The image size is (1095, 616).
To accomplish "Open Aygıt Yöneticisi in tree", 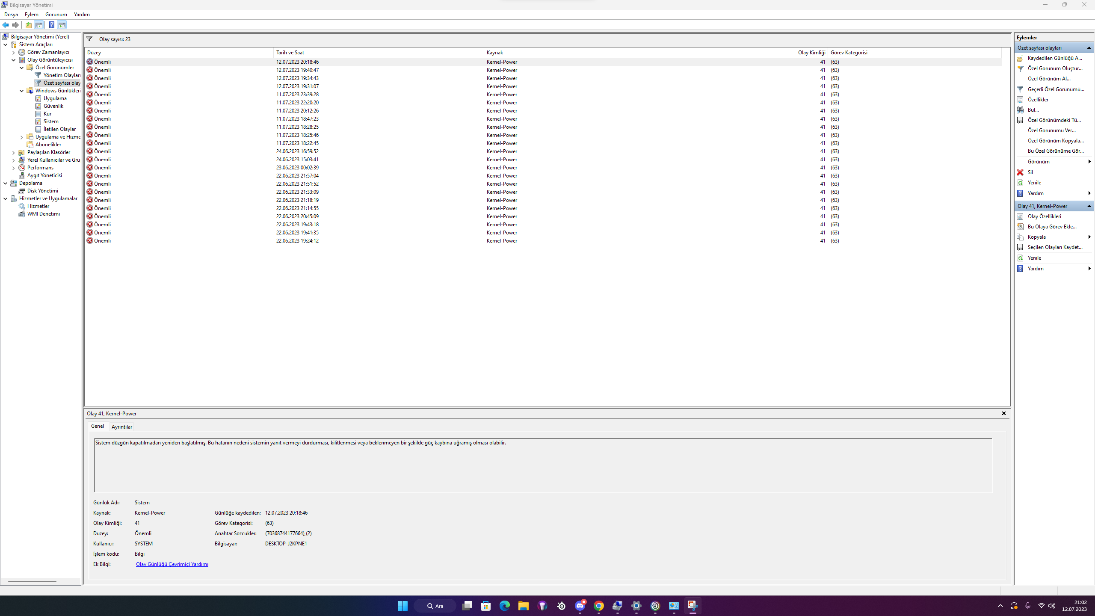I will pos(44,175).
